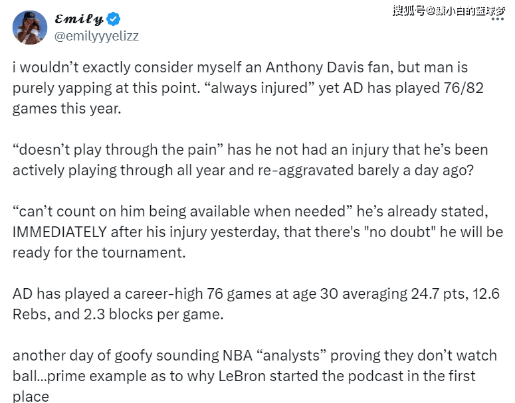Viewport: 515px width, 403px height.
Task: Click the "doesn't play through the pain" quote
Action: [118, 150]
